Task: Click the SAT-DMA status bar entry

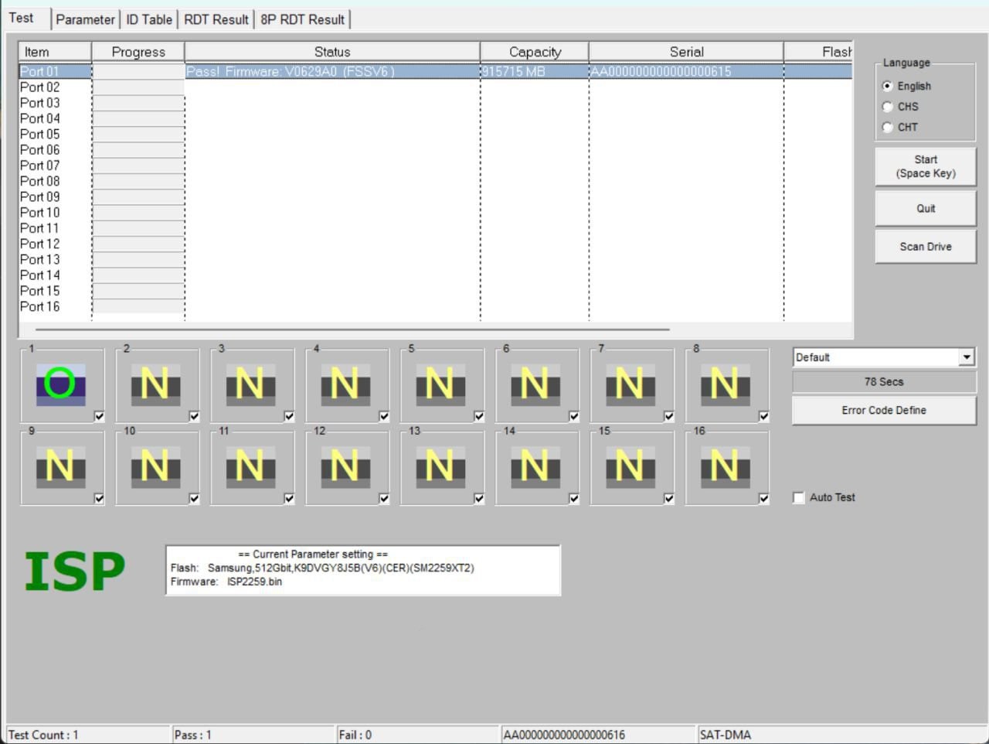Action: [x=842, y=735]
